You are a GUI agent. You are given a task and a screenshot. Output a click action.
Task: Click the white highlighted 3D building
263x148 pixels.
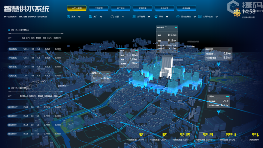pyautogui.click(x=166, y=67)
